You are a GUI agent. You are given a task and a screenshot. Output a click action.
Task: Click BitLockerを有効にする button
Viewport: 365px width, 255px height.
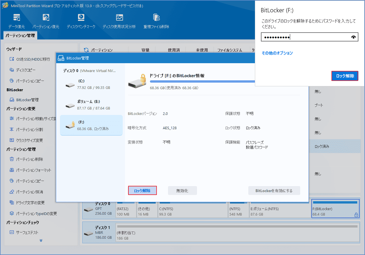274,191
